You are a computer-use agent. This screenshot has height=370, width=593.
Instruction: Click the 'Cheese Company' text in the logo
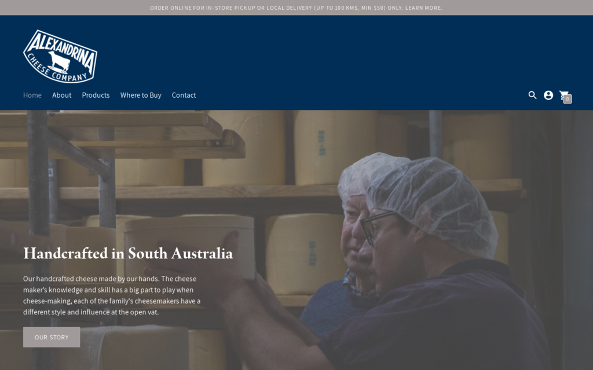pyautogui.click(x=57, y=71)
